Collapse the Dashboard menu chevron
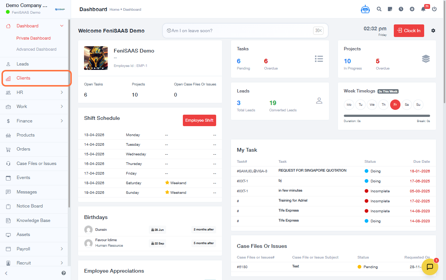This screenshot has width=446, height=280. coord(62,26)
